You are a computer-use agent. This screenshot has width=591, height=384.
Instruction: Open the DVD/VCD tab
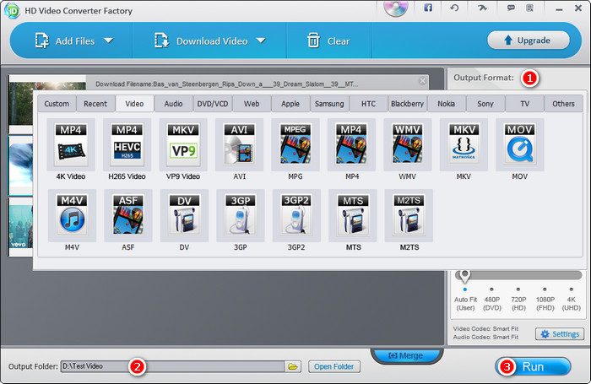(x=213, y=104)
